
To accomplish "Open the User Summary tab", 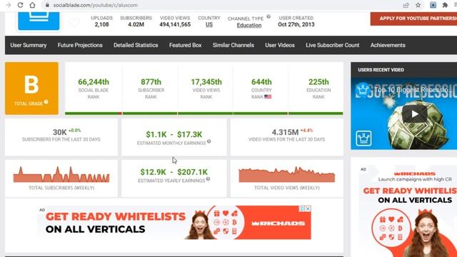I will point(29,45).
